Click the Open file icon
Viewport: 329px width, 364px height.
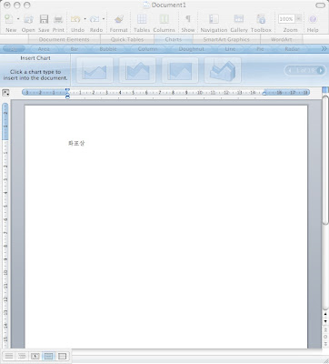tap(28, 19)
